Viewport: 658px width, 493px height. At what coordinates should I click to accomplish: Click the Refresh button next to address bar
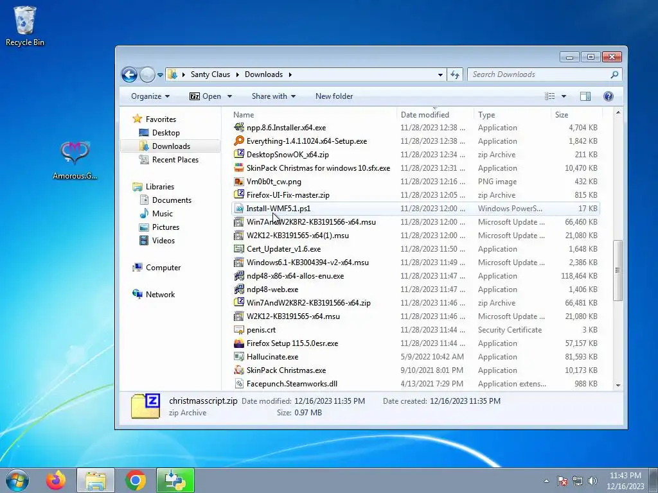tap(455, 74)
